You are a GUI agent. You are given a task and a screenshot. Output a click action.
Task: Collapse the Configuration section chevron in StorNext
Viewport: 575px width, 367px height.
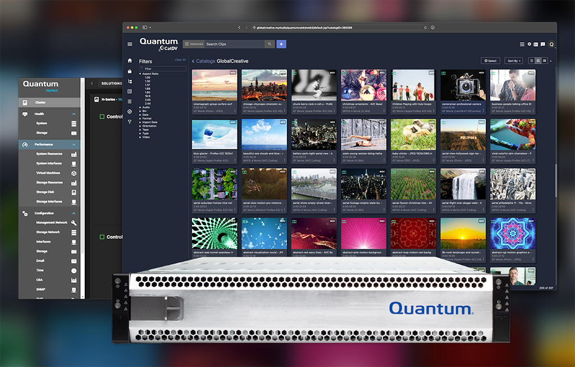74,213
